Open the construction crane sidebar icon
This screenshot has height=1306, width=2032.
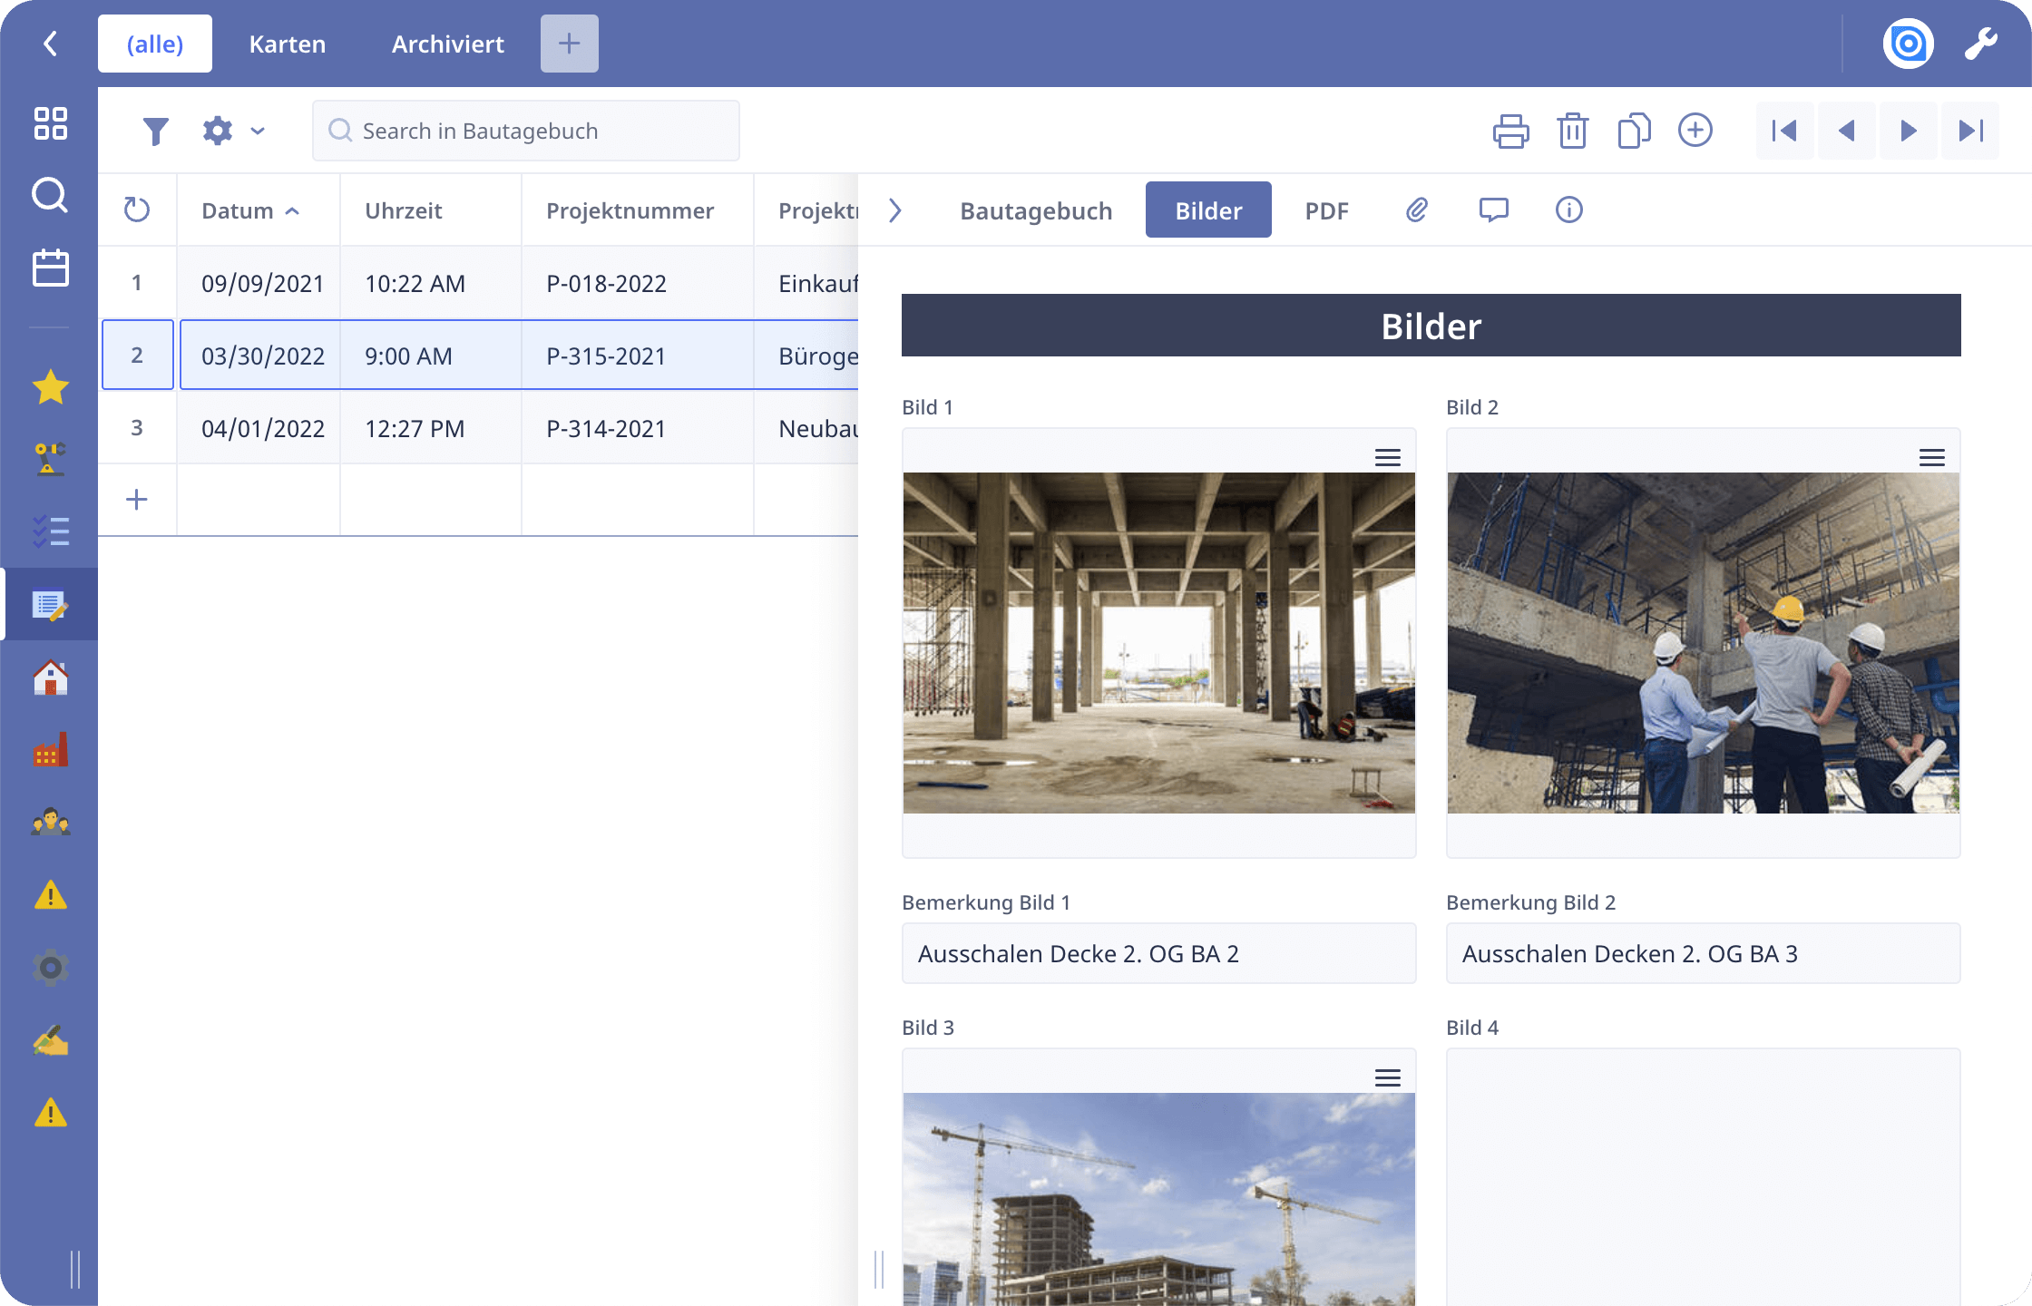51,459
